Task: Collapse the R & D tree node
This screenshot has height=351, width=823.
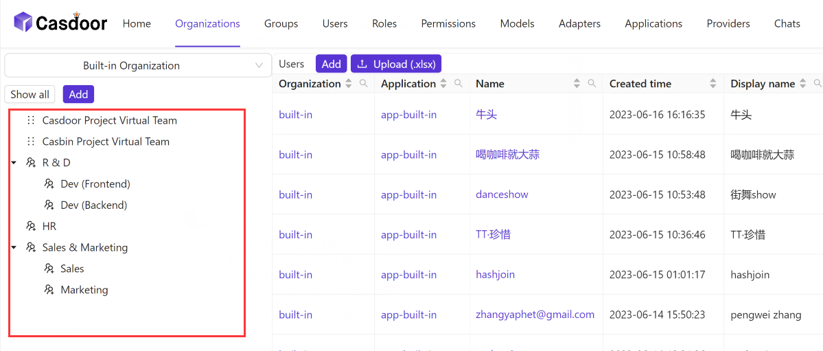Action: [x=14, y=163]
